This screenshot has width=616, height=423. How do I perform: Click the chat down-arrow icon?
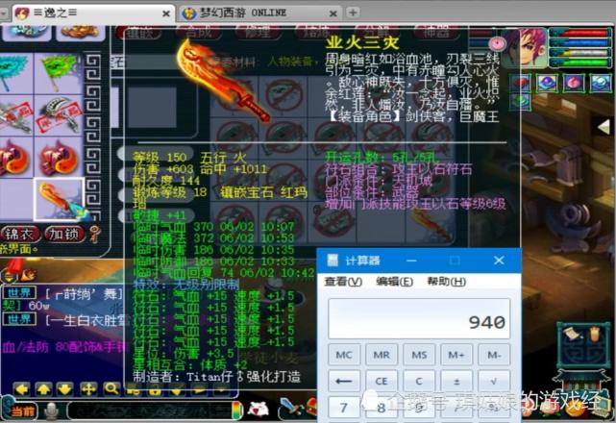tap(65, 389)
